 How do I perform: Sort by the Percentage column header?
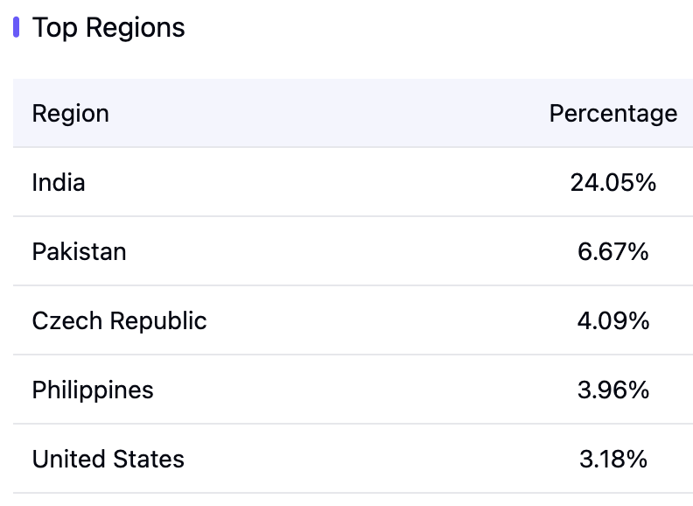tap(612, 114)
